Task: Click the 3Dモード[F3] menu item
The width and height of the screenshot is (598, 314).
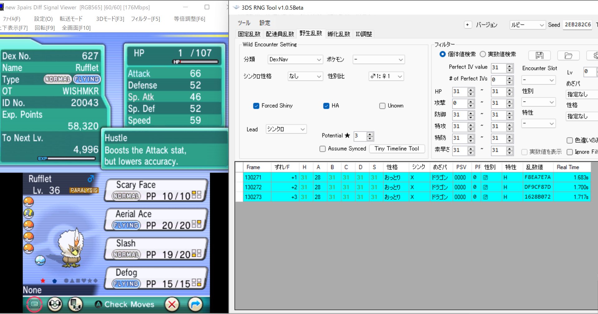Action: (110, 19)
